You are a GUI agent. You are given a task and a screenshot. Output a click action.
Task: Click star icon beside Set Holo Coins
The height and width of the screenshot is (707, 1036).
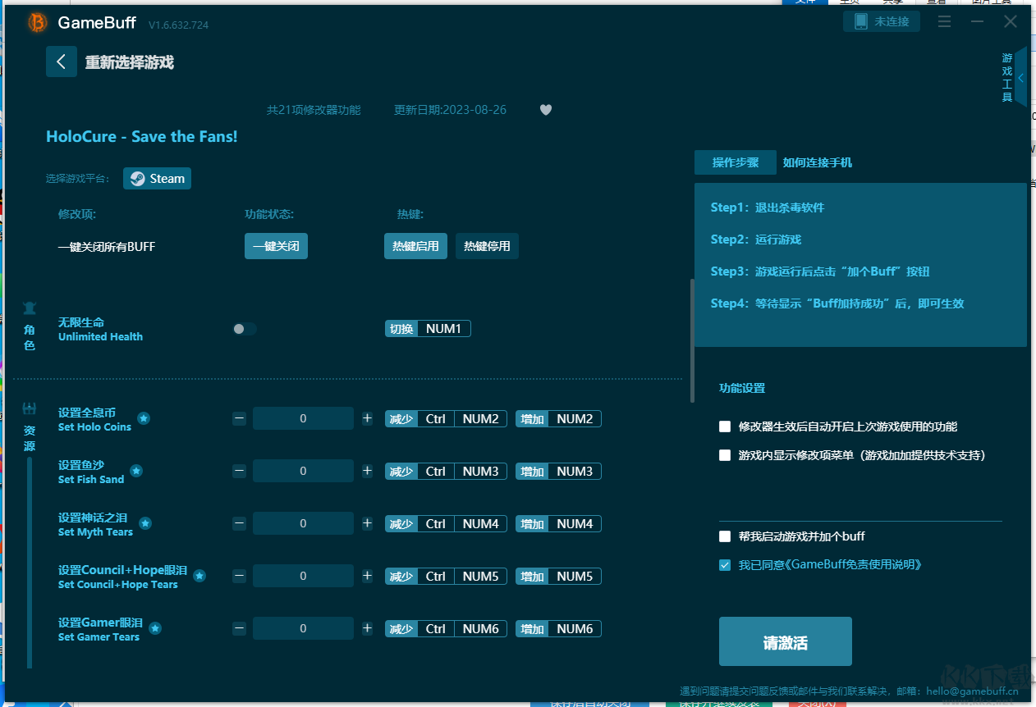click(144, 418)
